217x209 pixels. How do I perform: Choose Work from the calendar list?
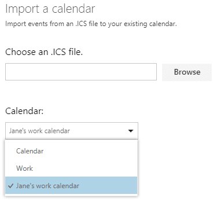(71, 168)
